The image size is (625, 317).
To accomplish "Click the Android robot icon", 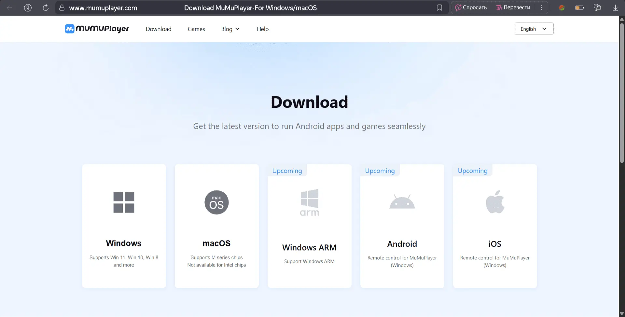I will tap(402, 202).
